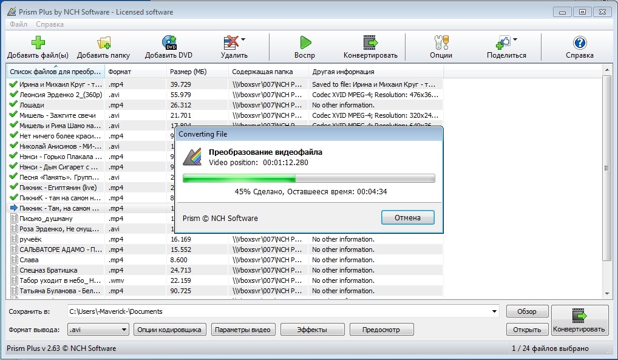Click the size value 39.729
The image size is (618, 360).
pos(181,84)
